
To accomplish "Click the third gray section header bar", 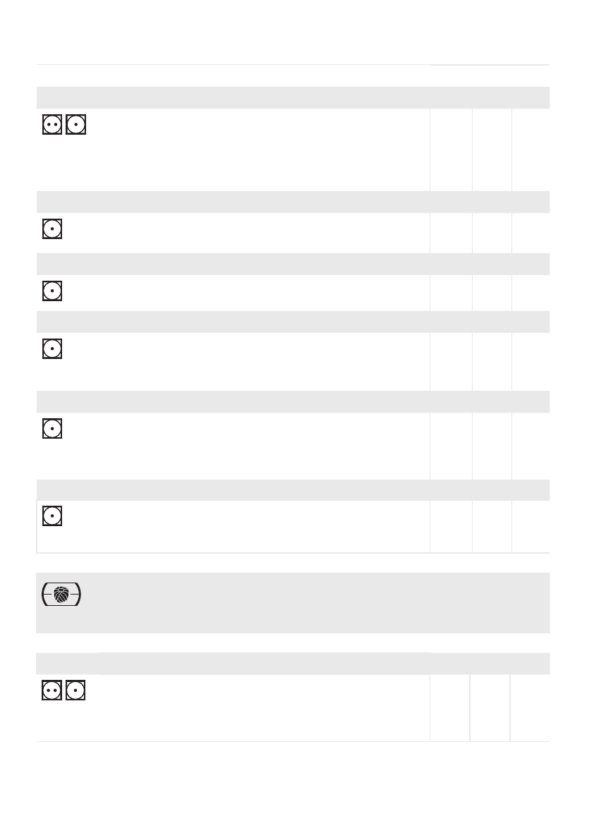I will click(x=293, y=264).
